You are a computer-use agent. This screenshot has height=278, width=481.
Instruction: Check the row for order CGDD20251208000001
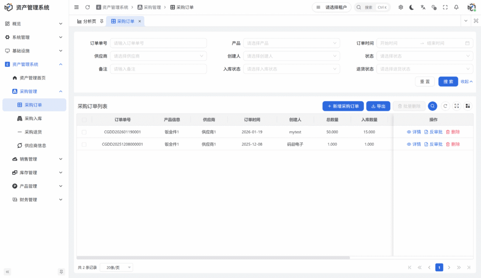[84, 144]
